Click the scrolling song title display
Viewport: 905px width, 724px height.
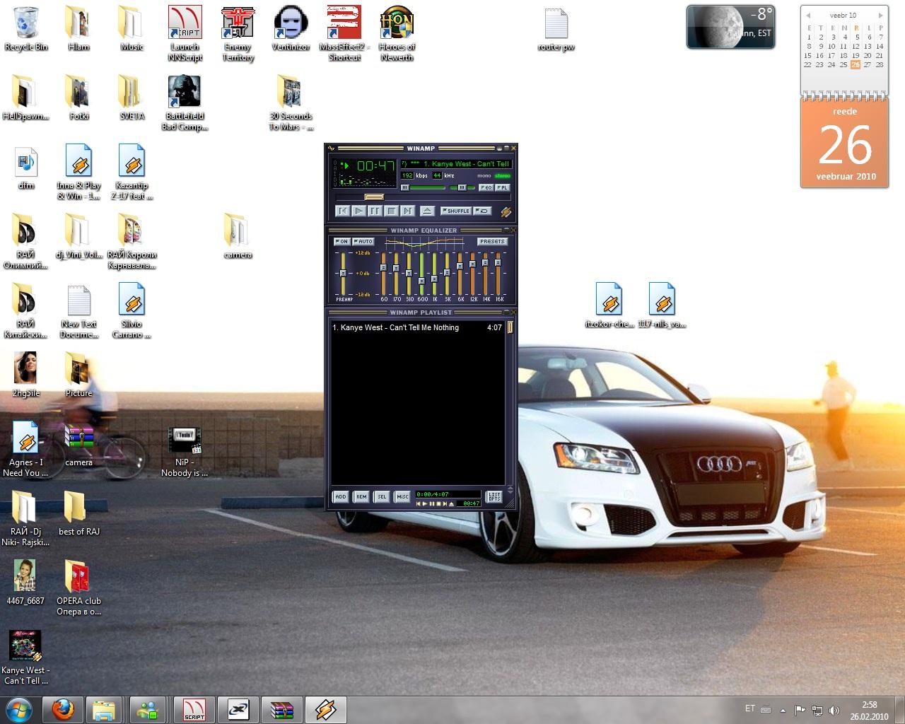point(456,164)
